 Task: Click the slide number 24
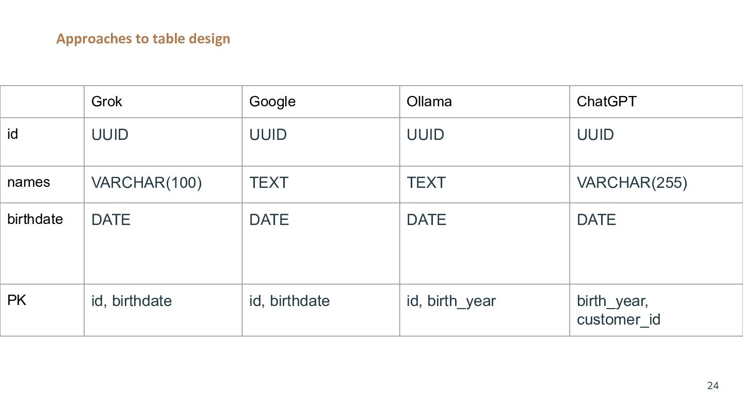click(x=713, y=385)
